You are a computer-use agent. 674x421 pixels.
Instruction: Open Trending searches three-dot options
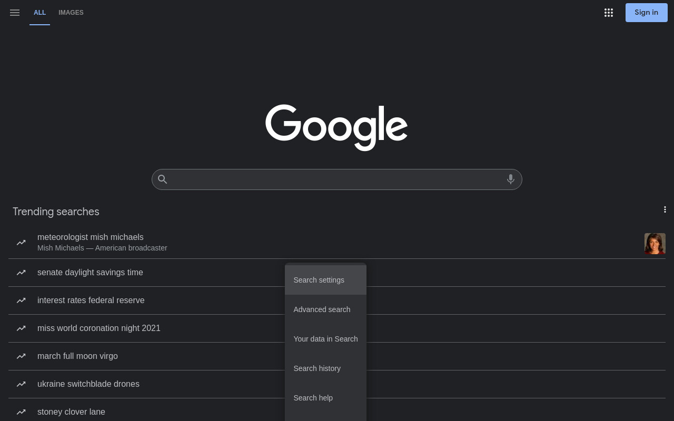[x=665, y=209]
